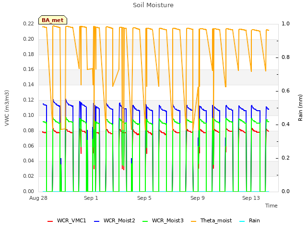Click the 0.4 right axis value
Image resolution: width=307 pixels, height=230 pixels.
285,125
